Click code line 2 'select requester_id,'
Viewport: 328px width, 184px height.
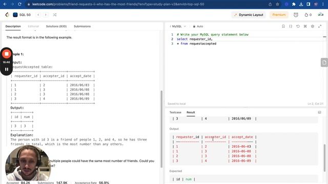click(x=195, y=39)
